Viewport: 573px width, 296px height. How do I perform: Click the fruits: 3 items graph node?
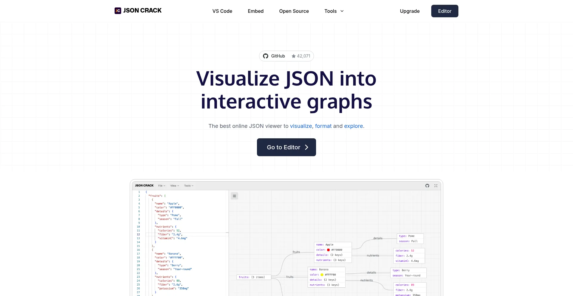(254, 277)
